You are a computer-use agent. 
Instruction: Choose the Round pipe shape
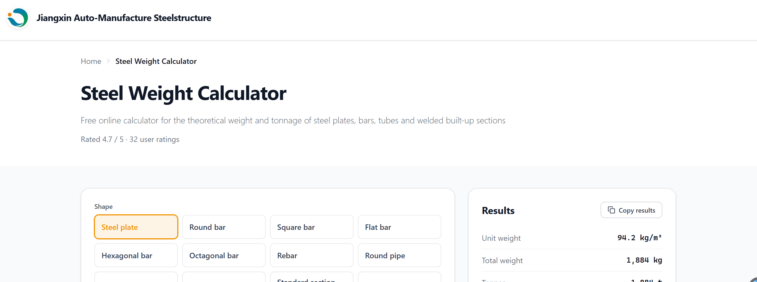coord(399,255)
